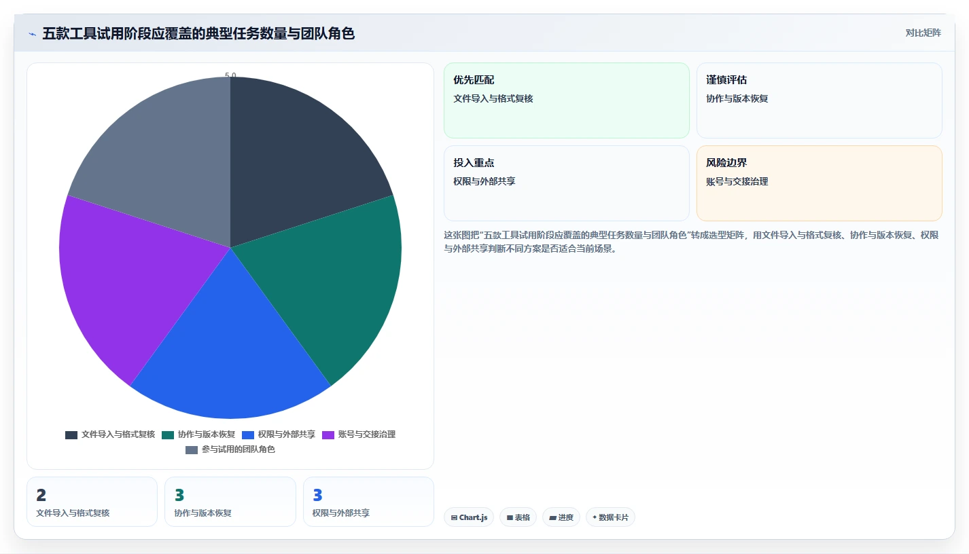Select the Chart.js tag

pyautogui.click(x=469, y=517)
